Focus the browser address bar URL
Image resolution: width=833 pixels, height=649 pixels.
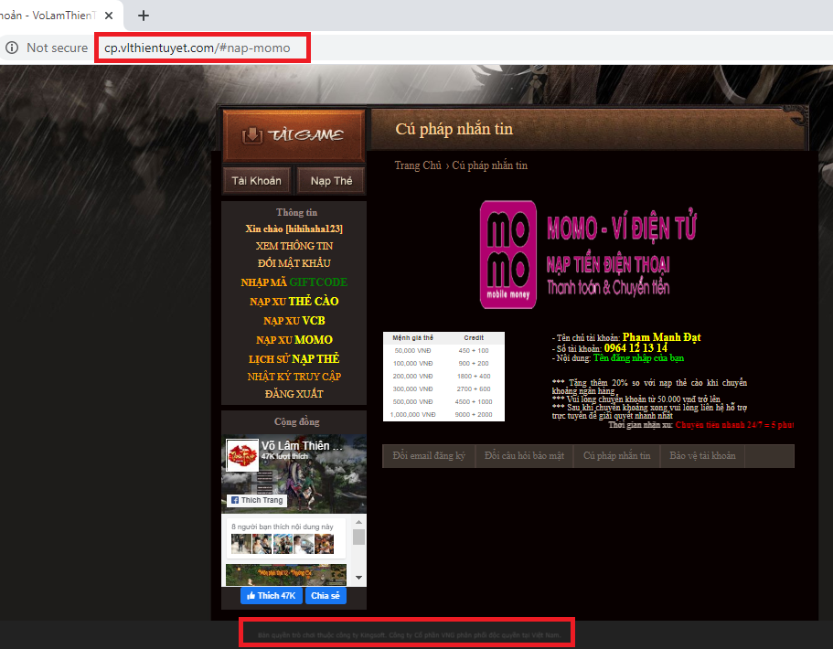coord(203,48)
